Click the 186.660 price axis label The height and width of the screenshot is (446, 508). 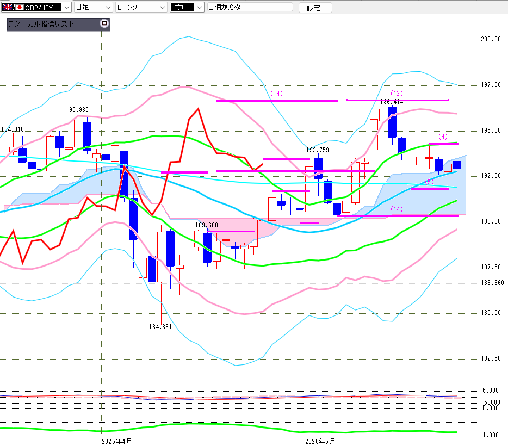[x=492, y=283]
